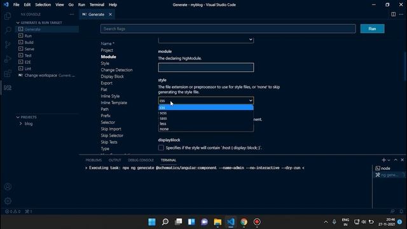This screenshot has height=229, width=407.
Task: Open terminal launch profile dropdown
Action: point(389,160)
